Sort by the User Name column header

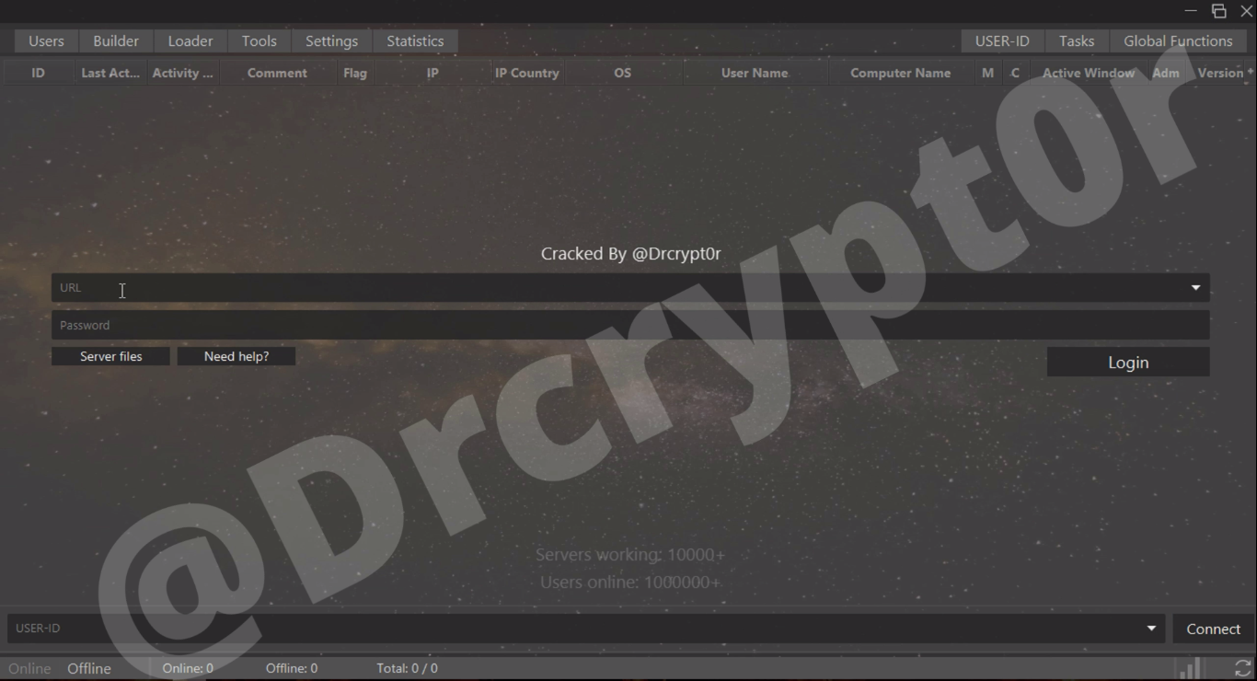(755, 73)
